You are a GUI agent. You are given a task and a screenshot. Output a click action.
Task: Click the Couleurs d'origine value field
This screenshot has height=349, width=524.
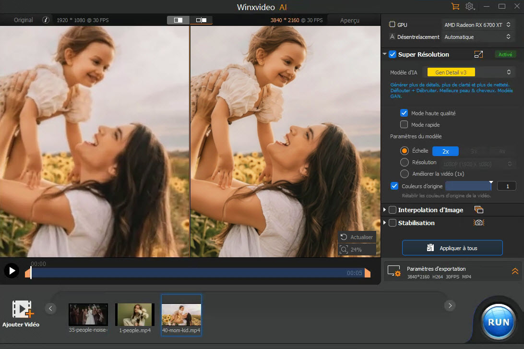pos(507,186)
